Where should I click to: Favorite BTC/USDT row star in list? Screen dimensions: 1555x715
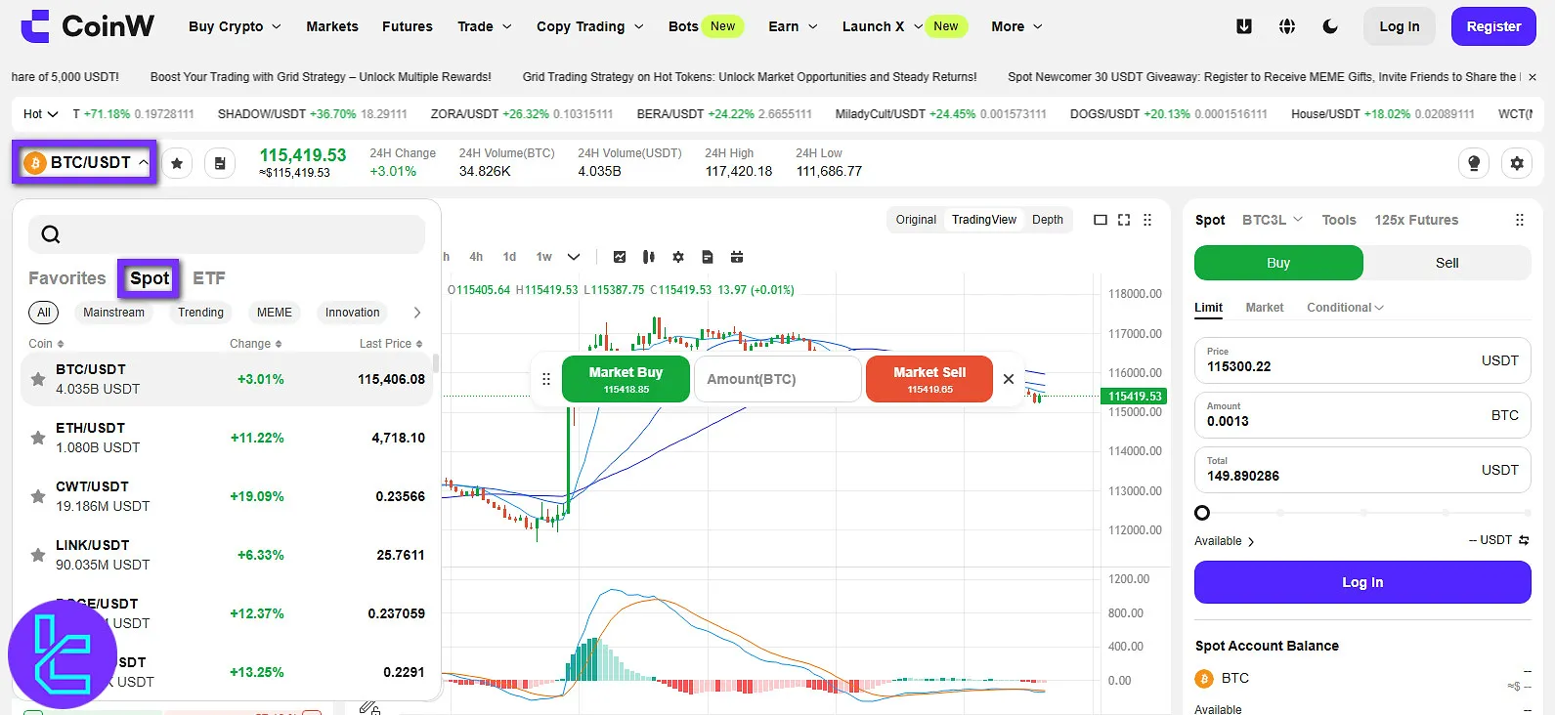click(x=38, y=379)
